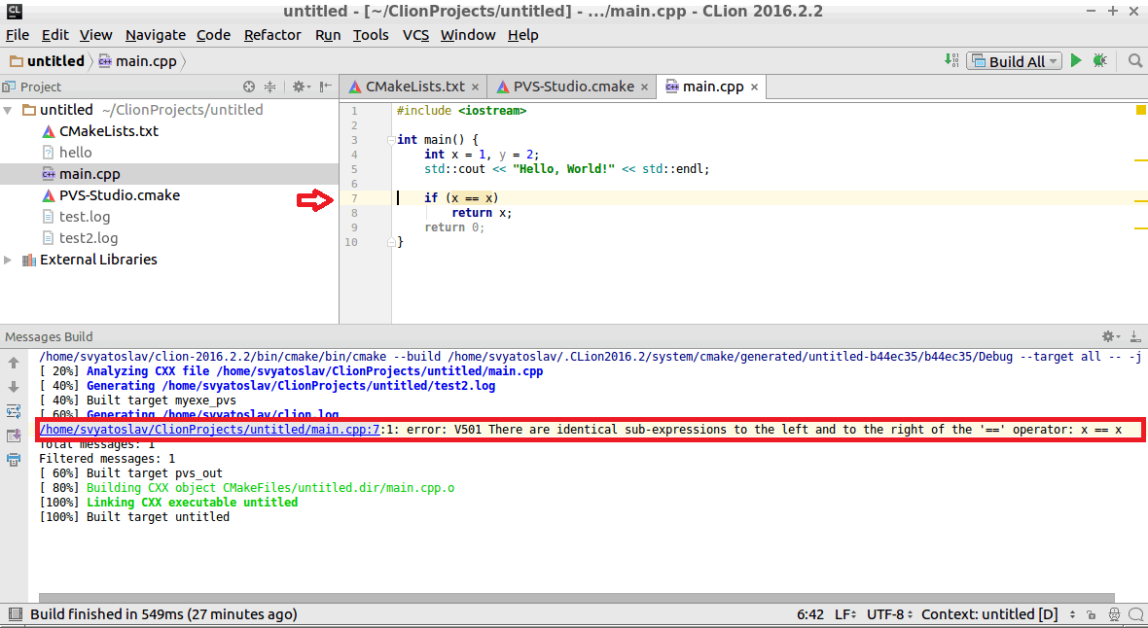This screenshot has height=628, width=1148.
Task: Open the Navigate menu
Action: 156,35
